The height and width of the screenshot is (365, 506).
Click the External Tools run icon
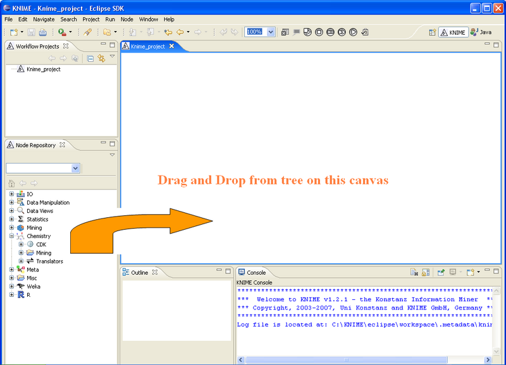click(x=62, y=32)
